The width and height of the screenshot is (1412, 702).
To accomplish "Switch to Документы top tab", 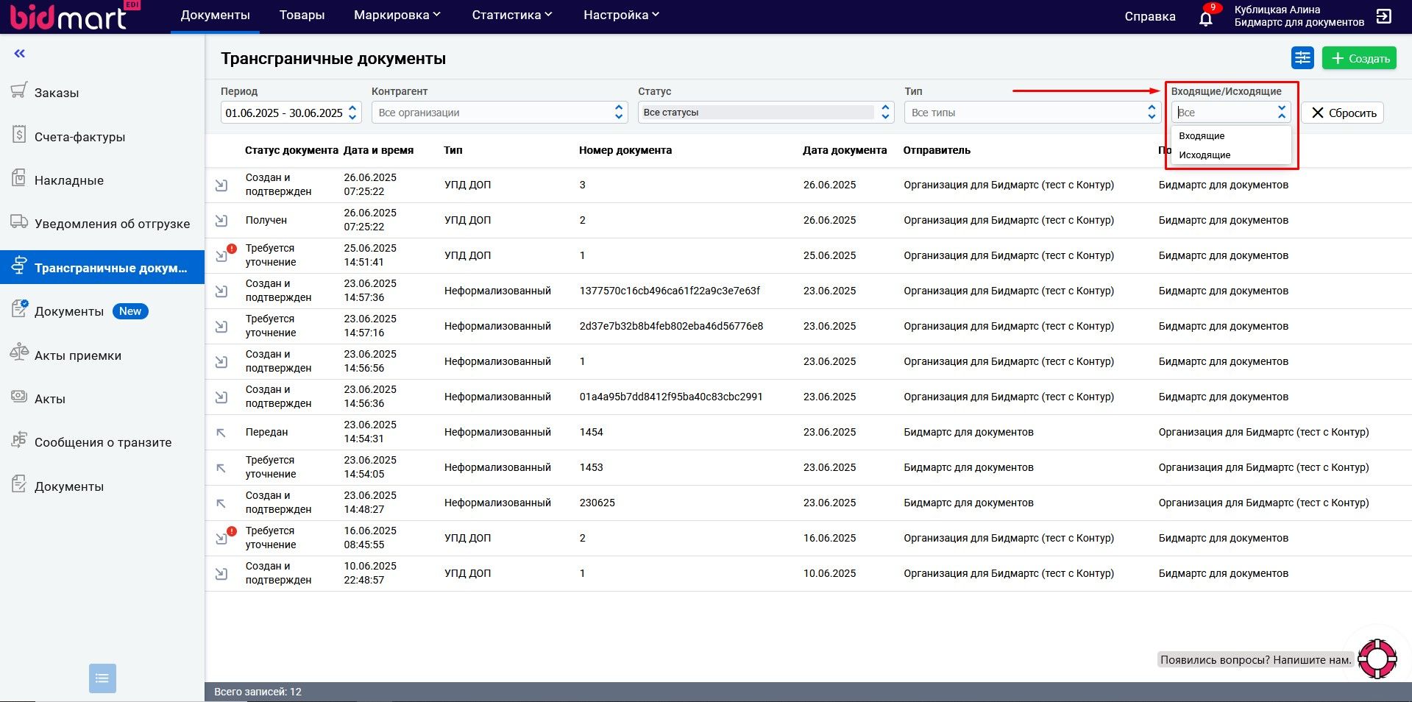I will click(215, 15).
